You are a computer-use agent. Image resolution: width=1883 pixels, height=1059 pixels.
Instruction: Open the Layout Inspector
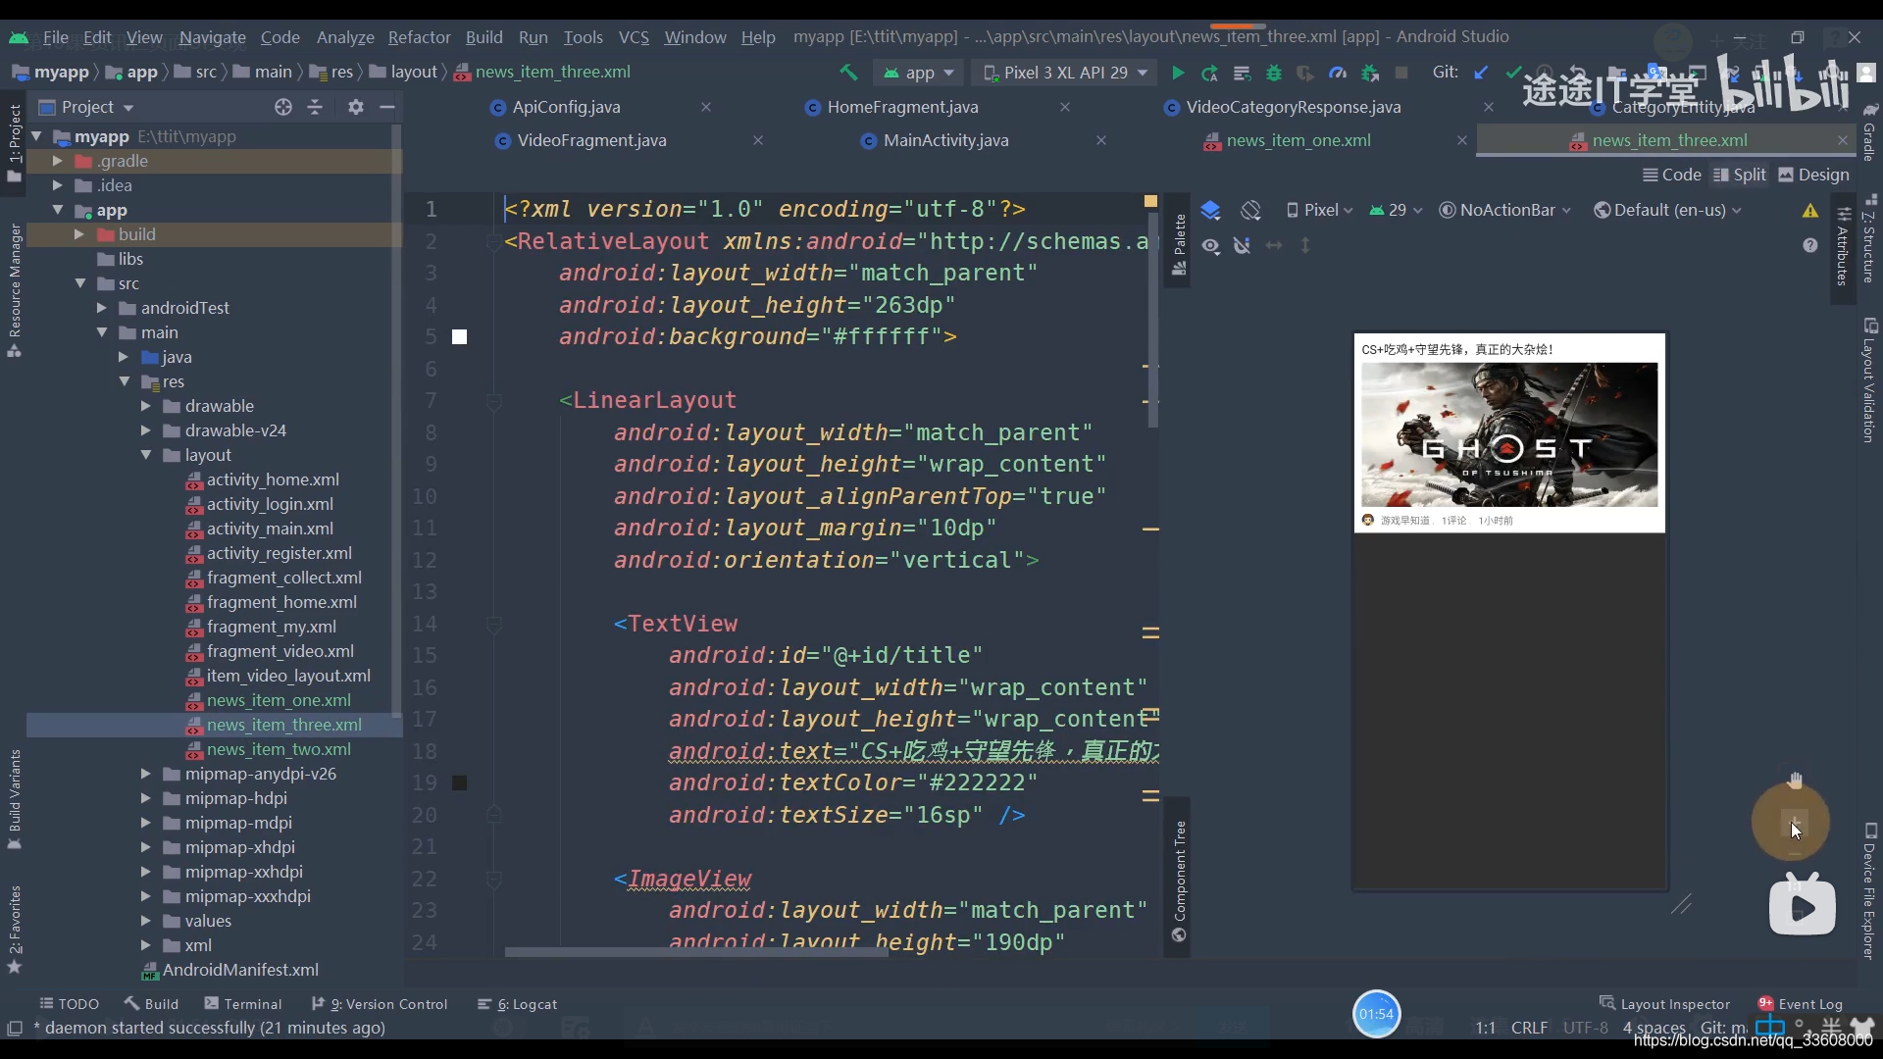(x=1664, y=1004)
